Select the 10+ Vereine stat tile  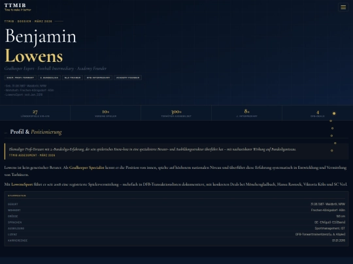coord(106,113)
